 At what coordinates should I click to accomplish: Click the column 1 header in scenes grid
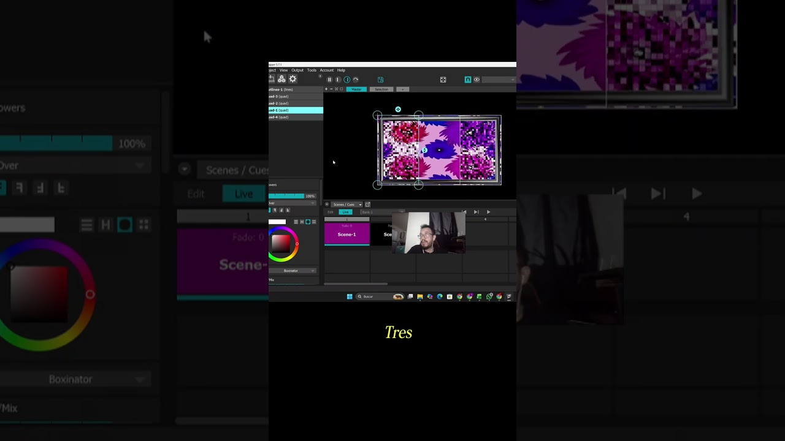pyautogui.click(x=347, y=219)
